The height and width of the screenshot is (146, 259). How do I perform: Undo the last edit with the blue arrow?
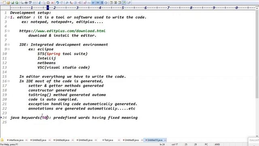click(x=57, y=3)
